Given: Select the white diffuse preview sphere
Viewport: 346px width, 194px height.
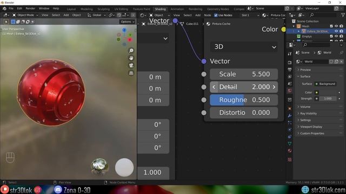Looking at the screenshot, I should point(124,168).
